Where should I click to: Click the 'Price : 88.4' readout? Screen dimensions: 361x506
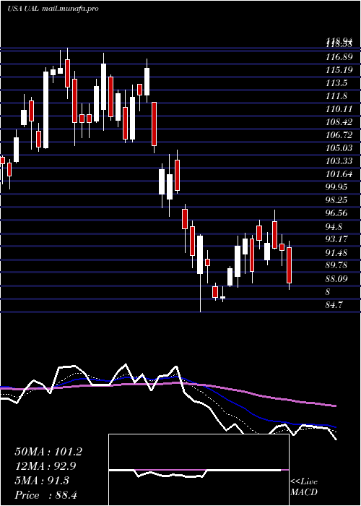click(x=46, y=495)
